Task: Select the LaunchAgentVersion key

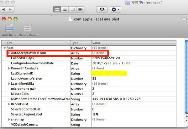Action: [x=27, y=79]
